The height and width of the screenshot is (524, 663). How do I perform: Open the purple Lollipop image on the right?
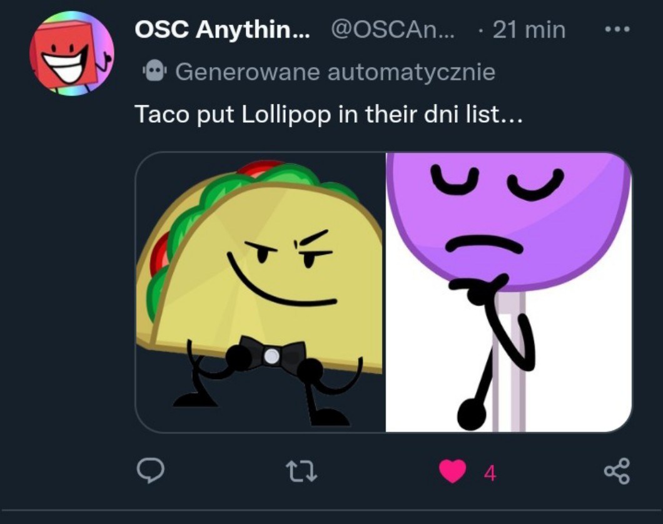pos(509,292)
